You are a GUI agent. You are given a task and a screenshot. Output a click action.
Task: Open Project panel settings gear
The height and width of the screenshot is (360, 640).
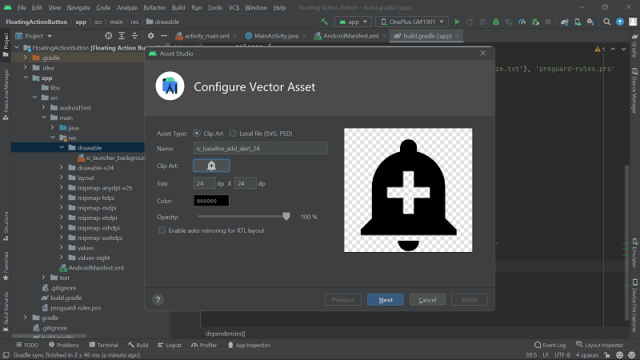150,36
